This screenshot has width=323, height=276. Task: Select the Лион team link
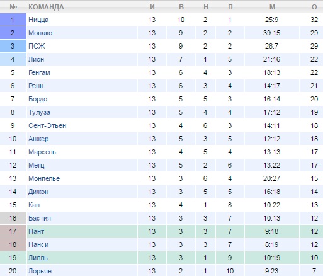click(36, 59)
